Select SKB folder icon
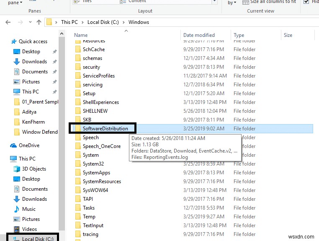 coord(78,119)
